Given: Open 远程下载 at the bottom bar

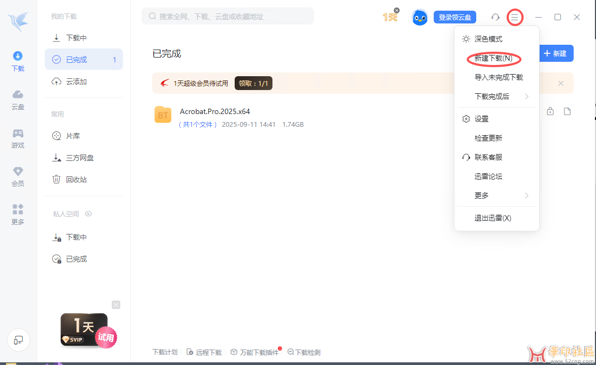Looking at the screenshot, I should click(x=204, y=352).
